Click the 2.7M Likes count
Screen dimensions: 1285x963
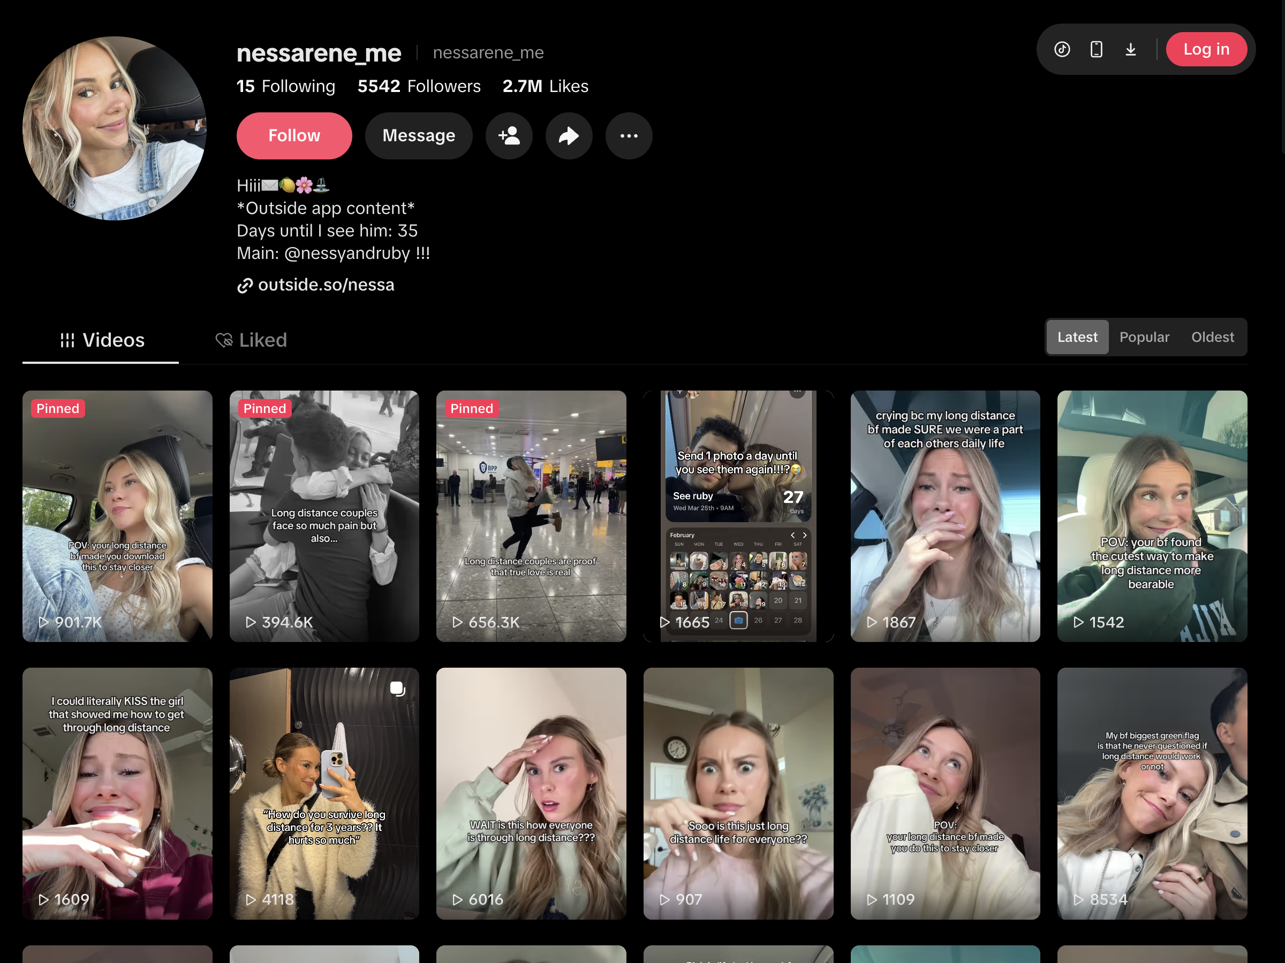coord(545,87)
